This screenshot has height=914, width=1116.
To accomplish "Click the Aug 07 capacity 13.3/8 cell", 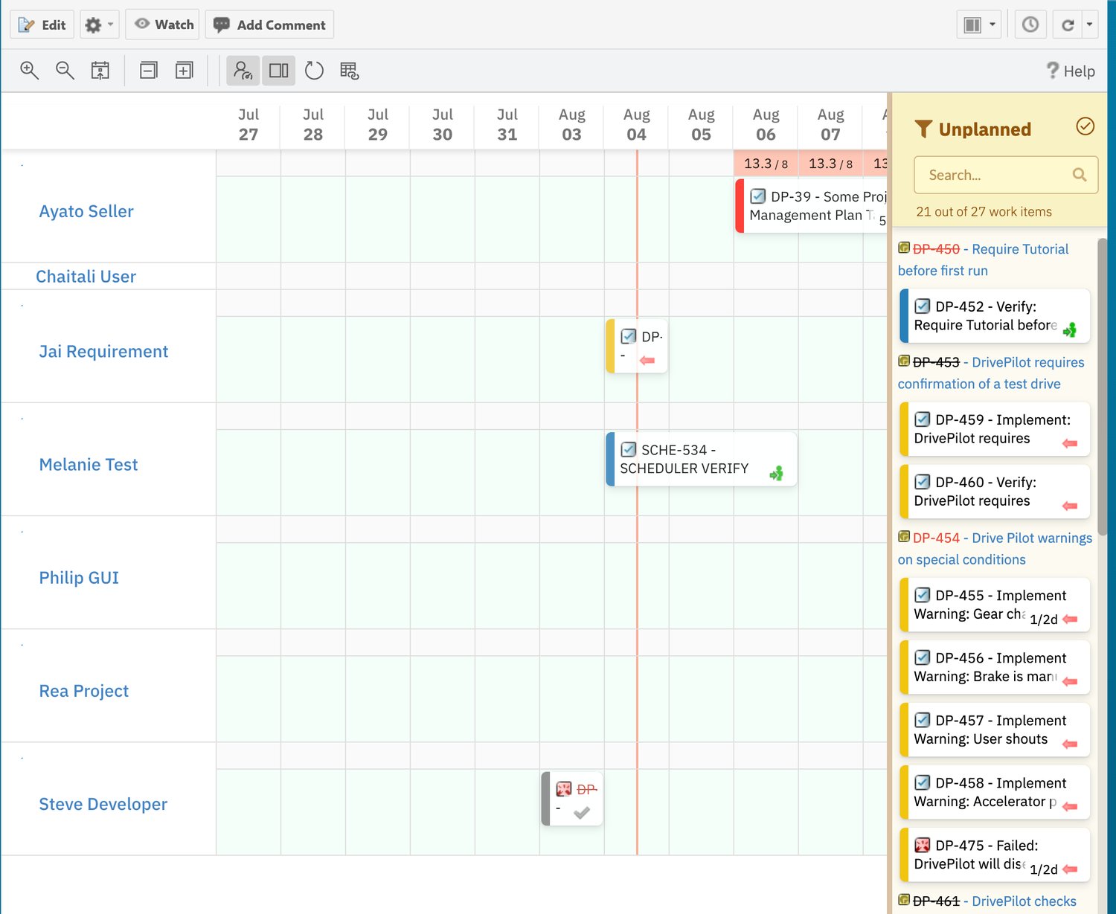I will [x=830, y=164].
